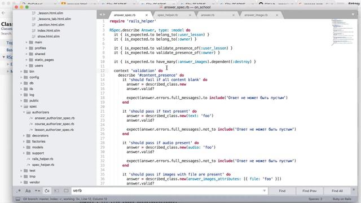Close the answer_spec.rb tab
This screenshot has height=203, width=361.
(147, 15)
